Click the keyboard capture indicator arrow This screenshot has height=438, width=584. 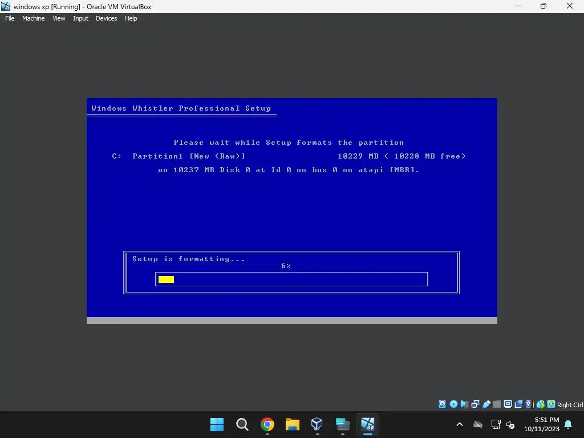(551, 404)
